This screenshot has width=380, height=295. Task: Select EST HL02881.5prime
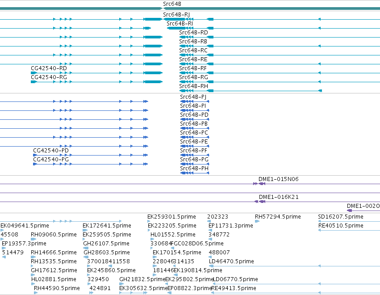click(54, 279)
